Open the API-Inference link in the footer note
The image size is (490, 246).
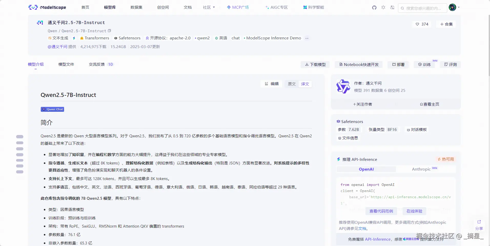[x=377, y=239]
